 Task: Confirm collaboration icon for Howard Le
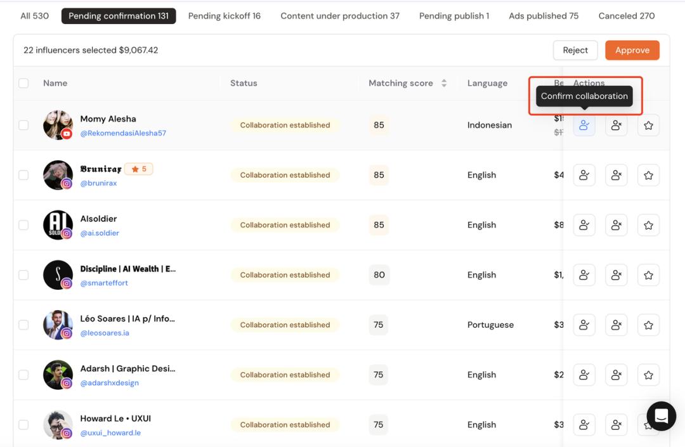[x=584, y=425]
